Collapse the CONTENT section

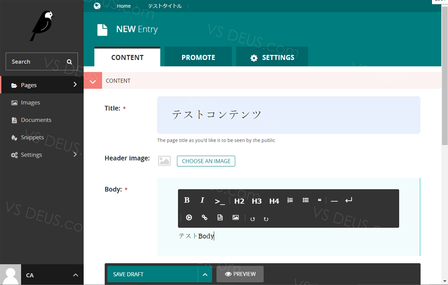point(93,81)
